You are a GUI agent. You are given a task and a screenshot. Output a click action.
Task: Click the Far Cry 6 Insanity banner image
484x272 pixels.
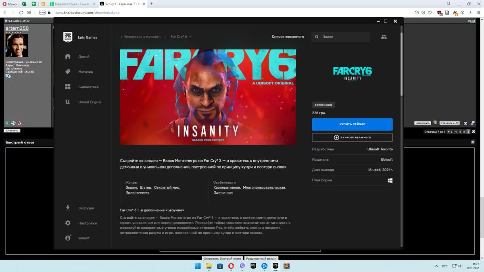(208, 97)
